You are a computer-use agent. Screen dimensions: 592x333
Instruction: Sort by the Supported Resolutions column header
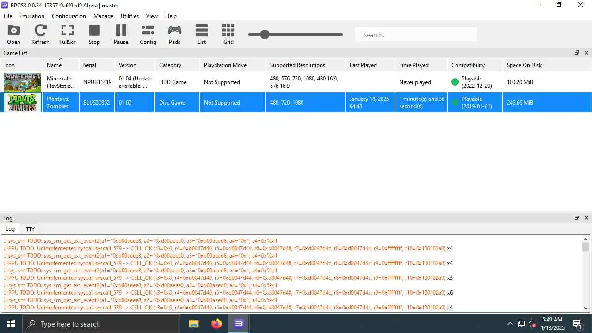[306, 65]
